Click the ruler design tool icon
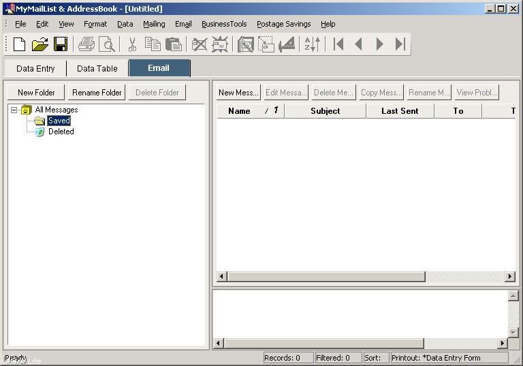The width and height of the screenshot is (523, 366). point(287,44)
